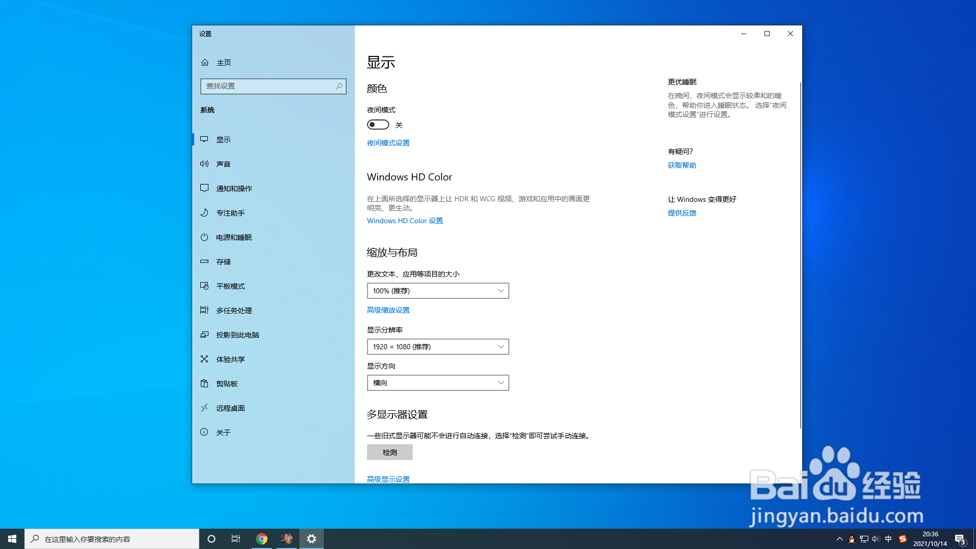Click the volume speaker icon in the tray
The height and width of the screenshot is (549, 976).
point(876,539)
